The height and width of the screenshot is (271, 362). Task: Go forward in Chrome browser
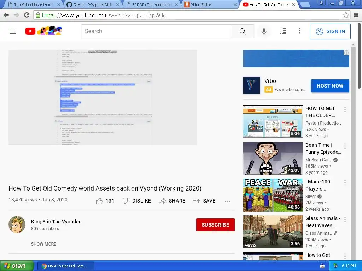pyautogui.click(x=16, y=15)
